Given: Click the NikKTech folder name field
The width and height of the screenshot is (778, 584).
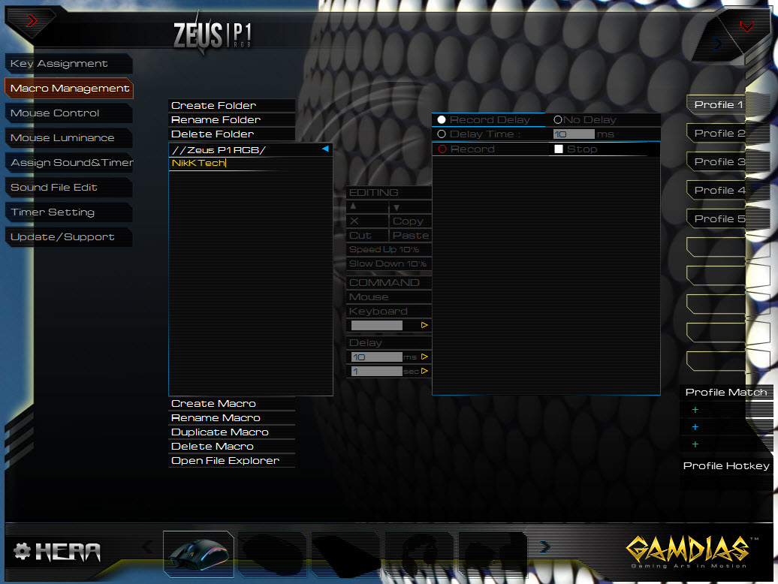Looking at the screenshot, I should click(251, 163).
